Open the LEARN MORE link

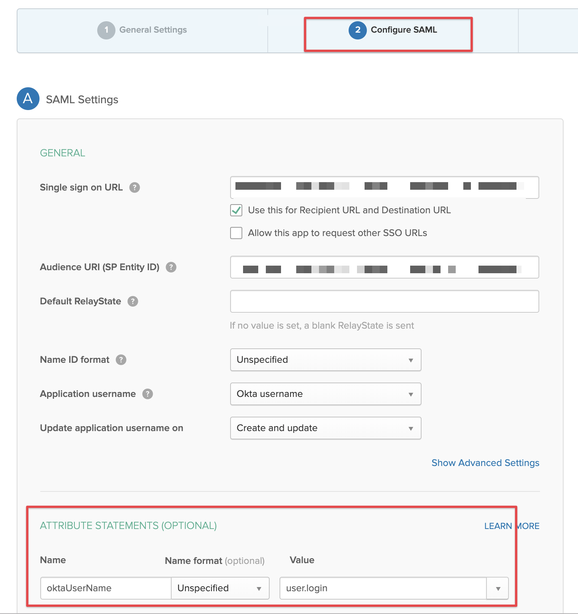511,526
